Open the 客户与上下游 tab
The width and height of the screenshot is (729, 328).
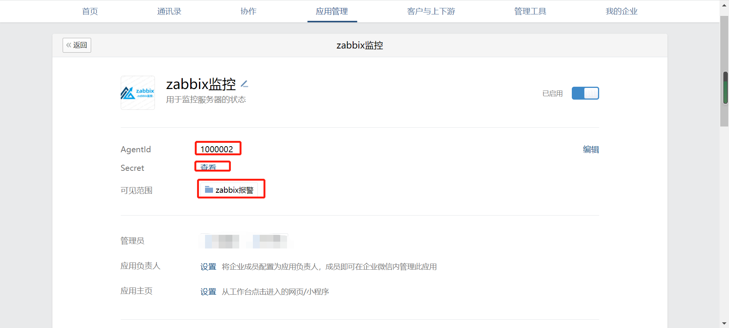(431, 11)
